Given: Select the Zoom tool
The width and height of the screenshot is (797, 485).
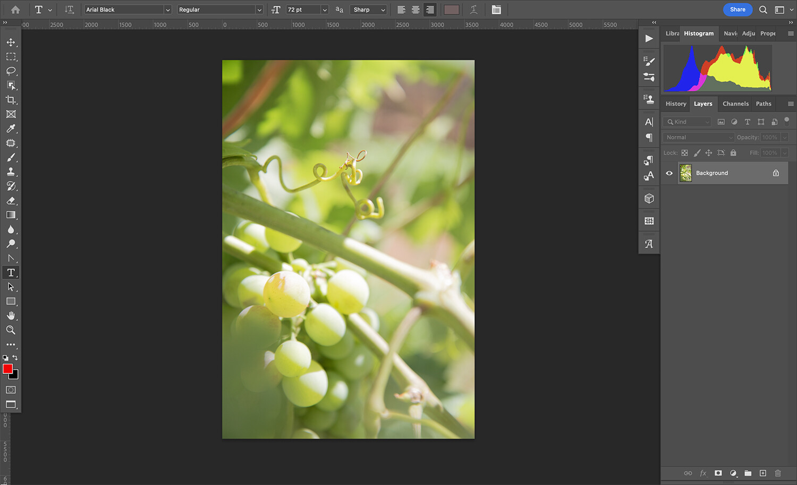Looking at the screenshot, I should click(11, 330).
